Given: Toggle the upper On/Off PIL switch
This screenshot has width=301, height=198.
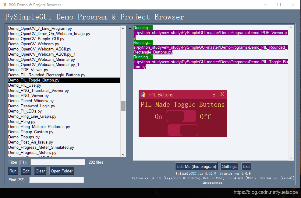Looking at the screenshot, I should click(181, 116).
